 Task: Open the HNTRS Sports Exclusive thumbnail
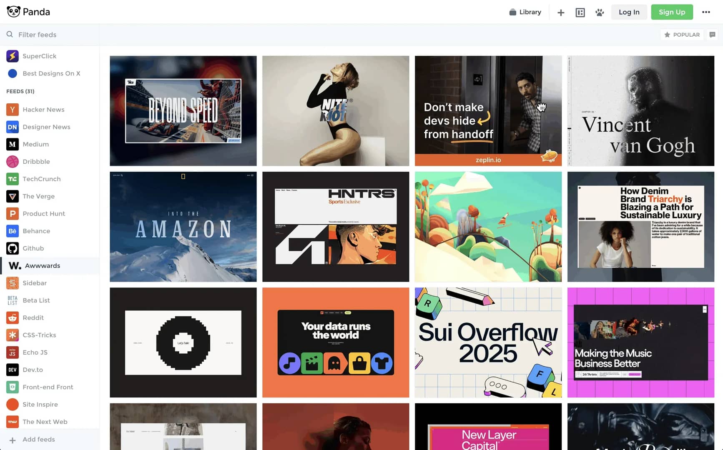coord(336,227)
